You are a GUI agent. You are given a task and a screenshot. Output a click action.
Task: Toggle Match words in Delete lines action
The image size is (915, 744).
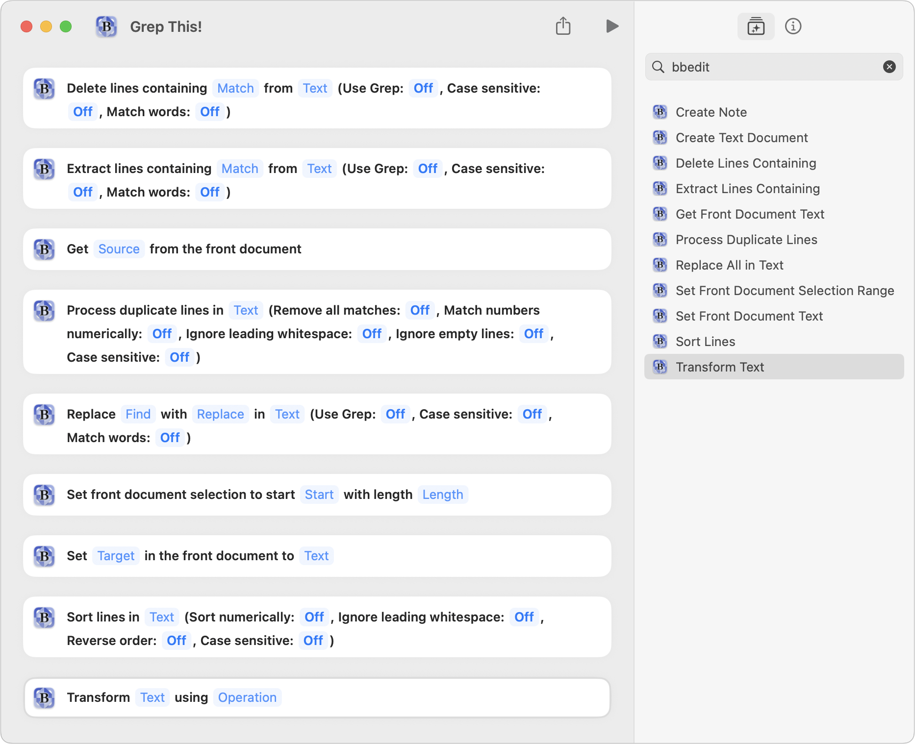pos(210,112)
